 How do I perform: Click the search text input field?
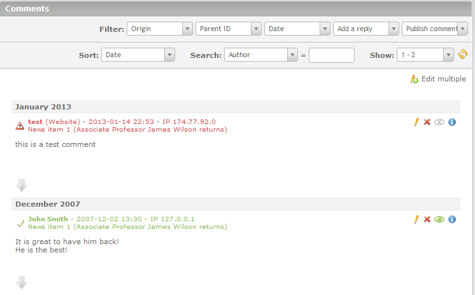point(331,55)
